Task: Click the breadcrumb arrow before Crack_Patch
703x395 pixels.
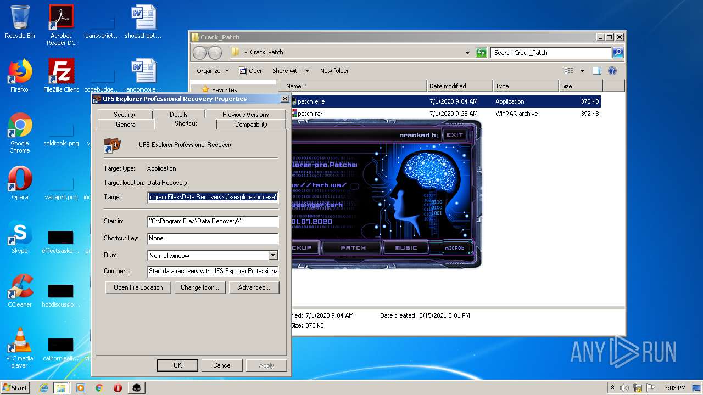Action: click(x=246, y=53)
